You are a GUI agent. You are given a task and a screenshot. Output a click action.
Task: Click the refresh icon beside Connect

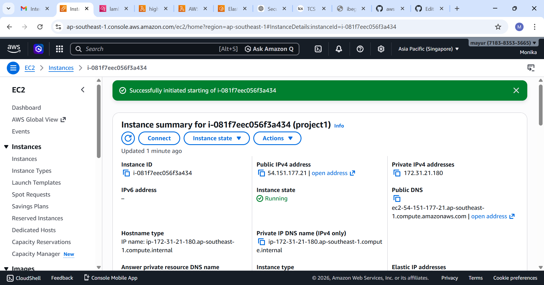point(128,138)
